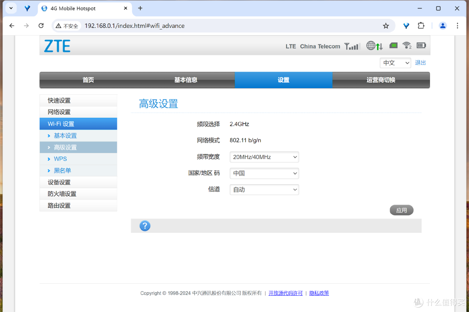Click the 退出 logout link

tap(420, 63)
